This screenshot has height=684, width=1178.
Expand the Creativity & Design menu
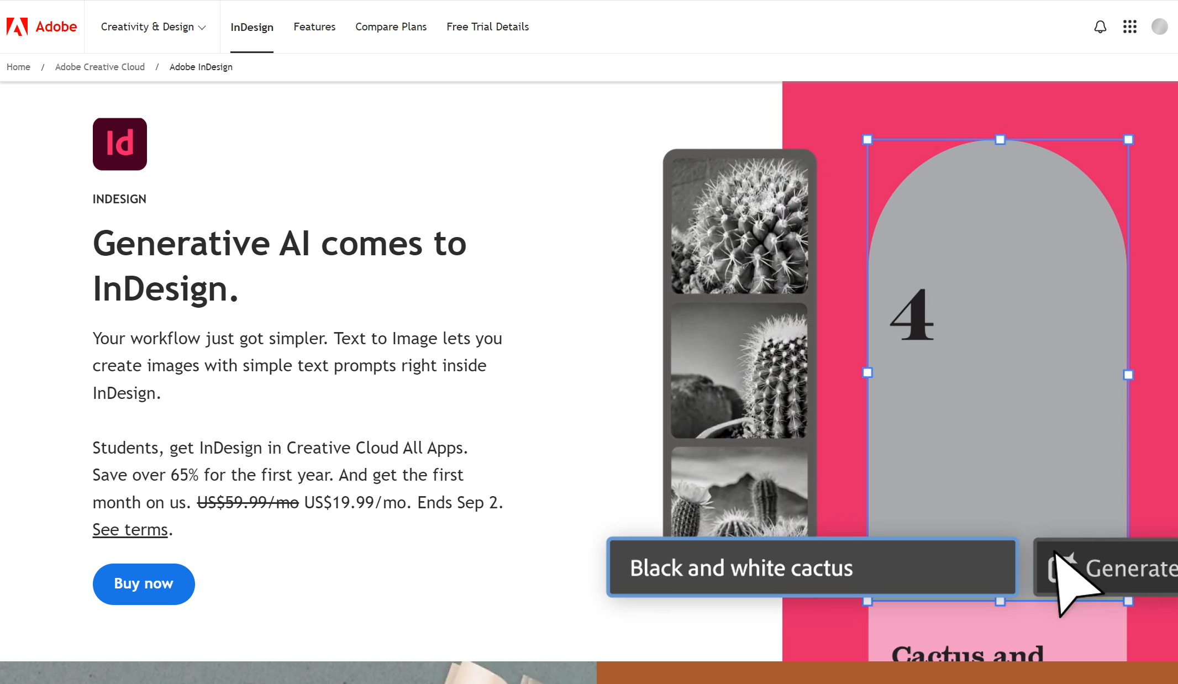click(x=153, y=27)
